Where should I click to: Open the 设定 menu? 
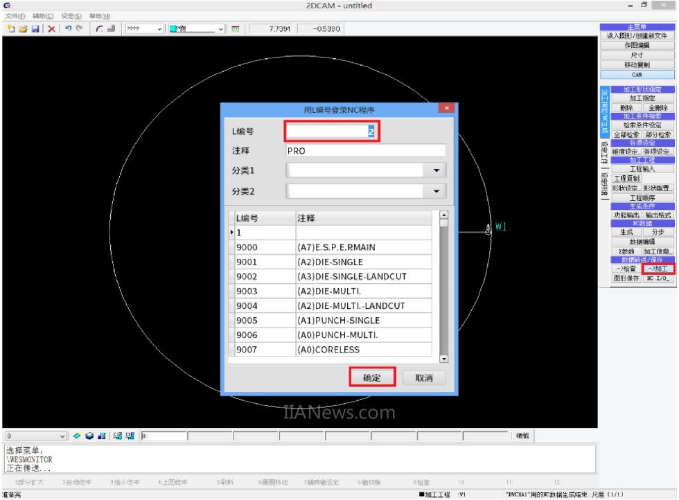pos(71,16)
